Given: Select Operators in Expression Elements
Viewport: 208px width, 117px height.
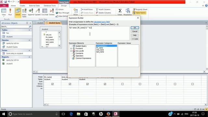Looking at the screenshot, I should click(79, 56).
